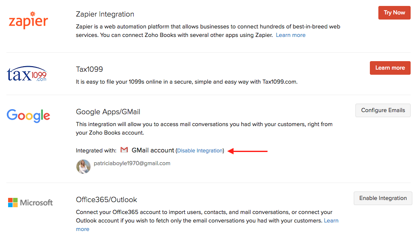Image resolution: width=417 pixels, height=245 pixels.
Task: Click the patriciaboyle1970@gmail.com email address
Action: 132,163
